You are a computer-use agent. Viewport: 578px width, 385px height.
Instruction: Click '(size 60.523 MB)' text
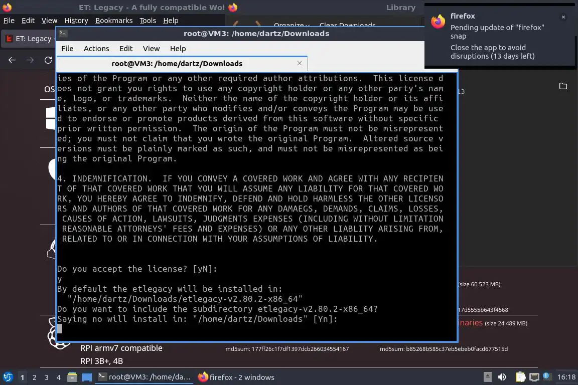tap(479, 284)
